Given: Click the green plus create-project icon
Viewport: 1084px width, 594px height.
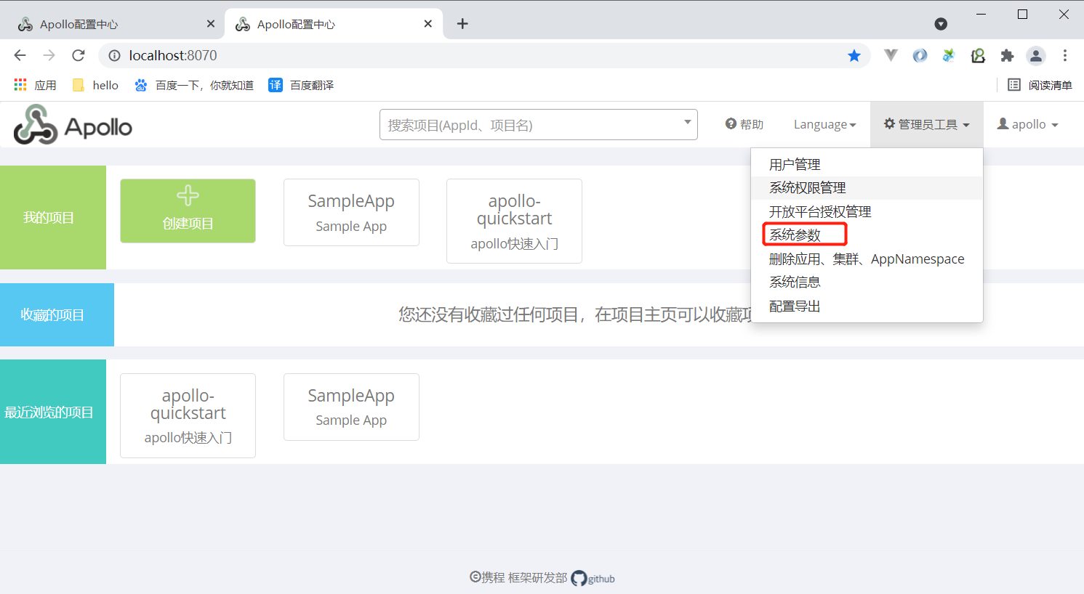Looking at the screenshot, I should pos(188,195).
